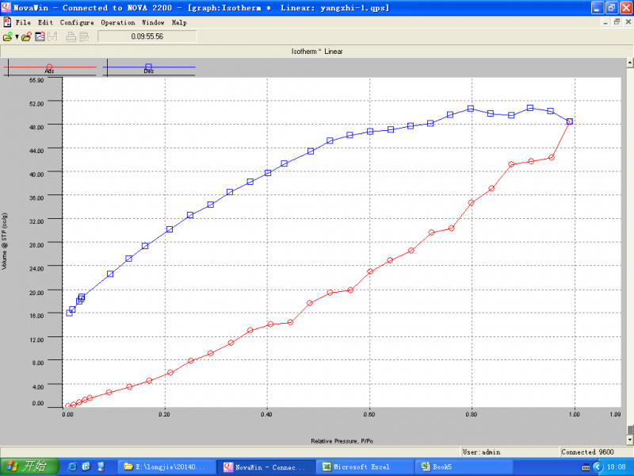Click the Relative Pressure, P/Po axis label
Image resolution: width=634 pixels, height=476 pixels.
342,441
